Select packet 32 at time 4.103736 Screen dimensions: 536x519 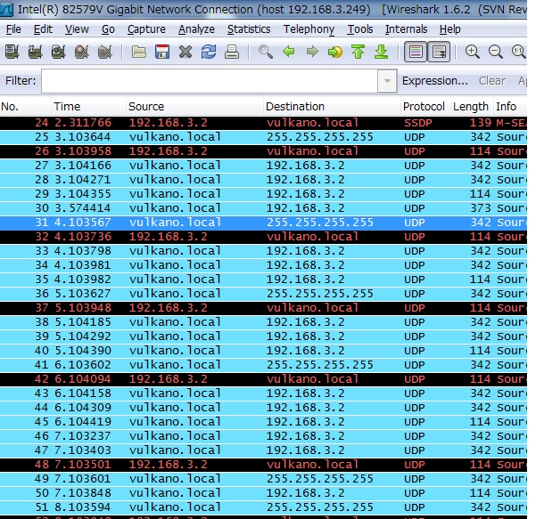tap(263, 237)
